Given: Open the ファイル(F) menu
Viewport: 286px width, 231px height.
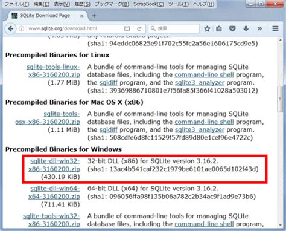Looking at the screenshot, I should coord(17,4).
